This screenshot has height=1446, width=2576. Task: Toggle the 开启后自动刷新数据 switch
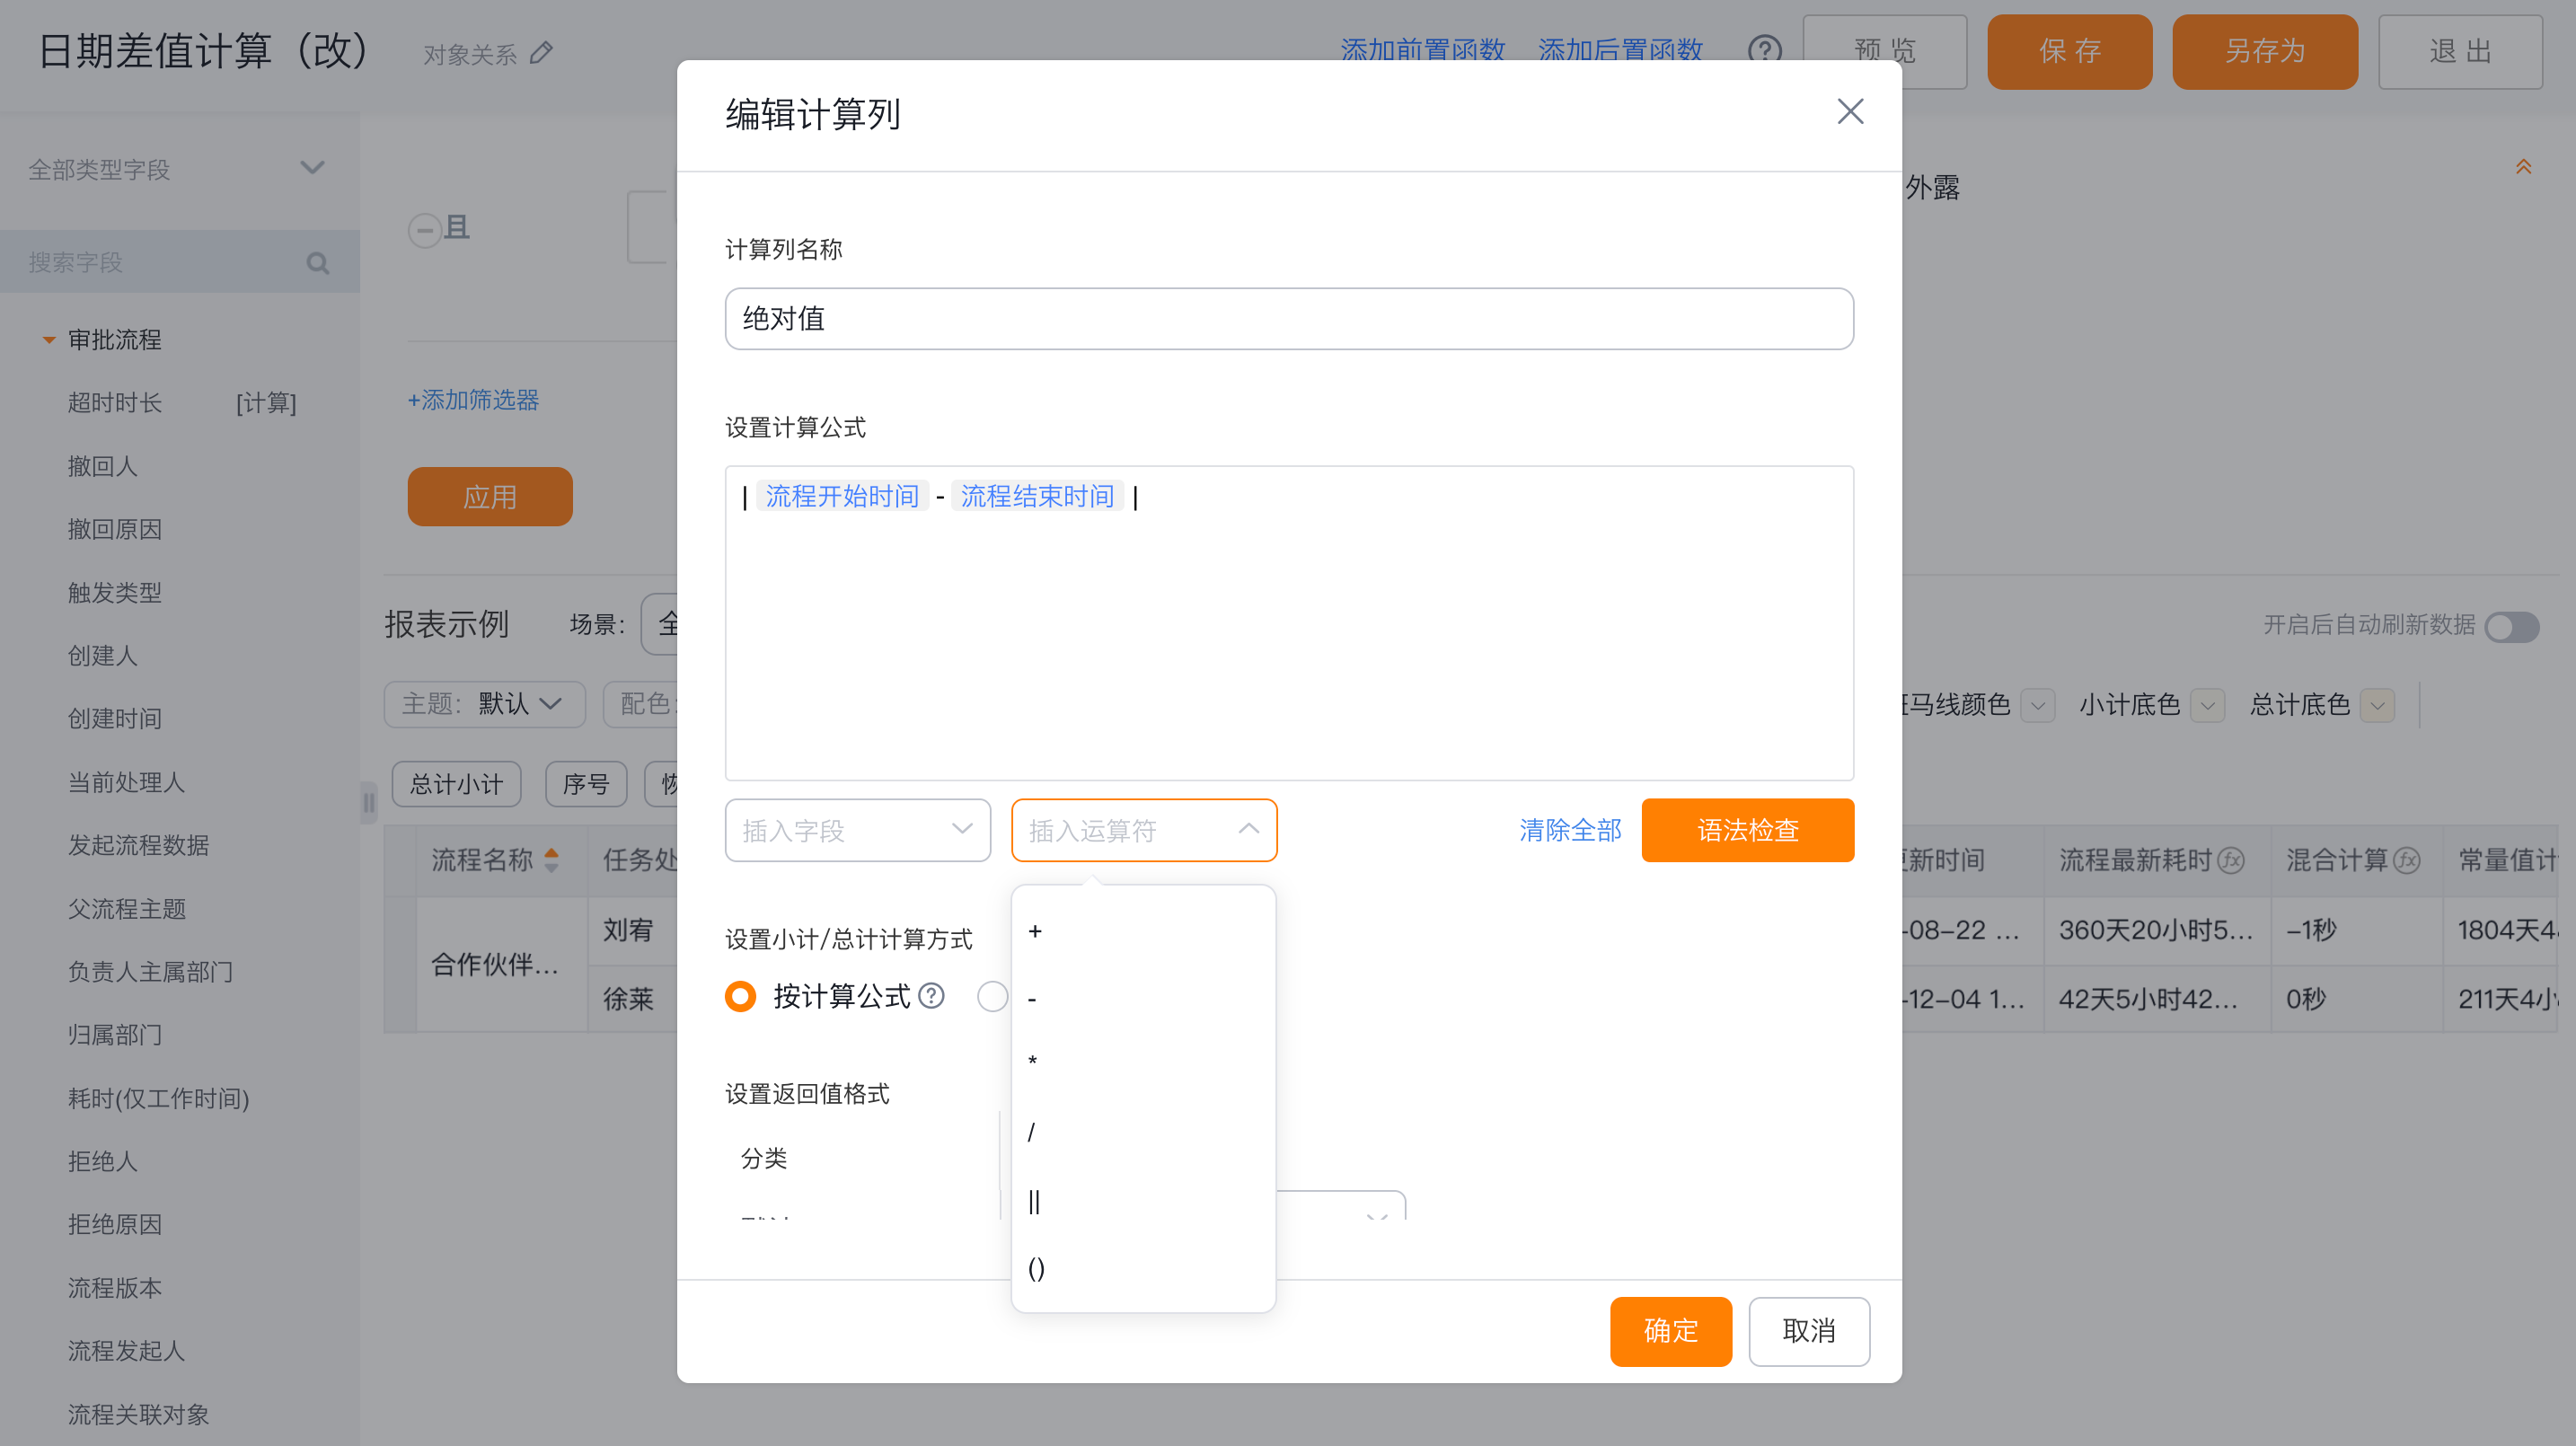[x=2511, y=626]
